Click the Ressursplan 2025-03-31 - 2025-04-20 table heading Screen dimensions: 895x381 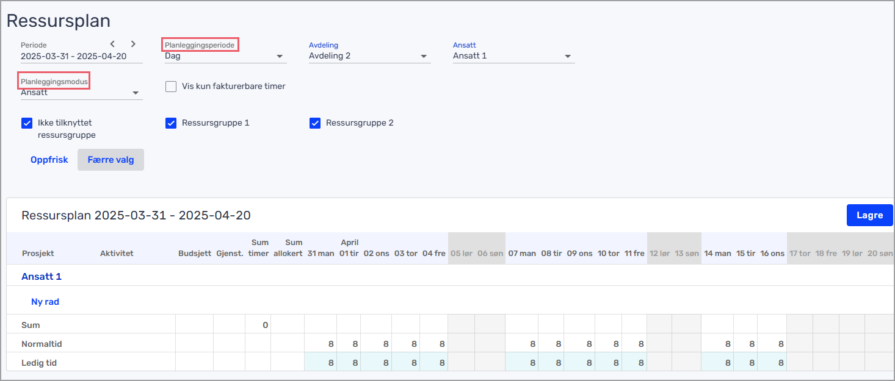(x=136, y=215)
